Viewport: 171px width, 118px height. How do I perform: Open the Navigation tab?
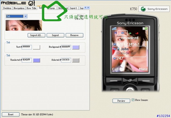[19, 8]
